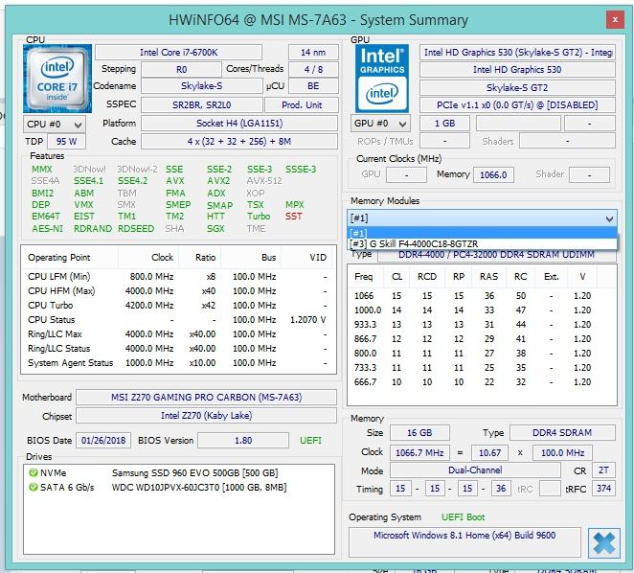Click the Turbo feature label
The width and height of the screenshot is (634, 573).
[259, 217]
